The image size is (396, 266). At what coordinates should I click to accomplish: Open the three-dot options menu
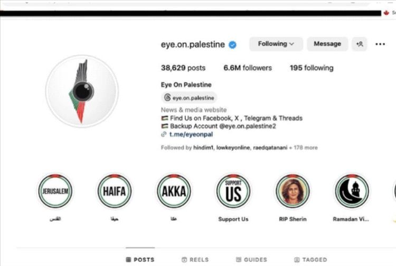380,44
